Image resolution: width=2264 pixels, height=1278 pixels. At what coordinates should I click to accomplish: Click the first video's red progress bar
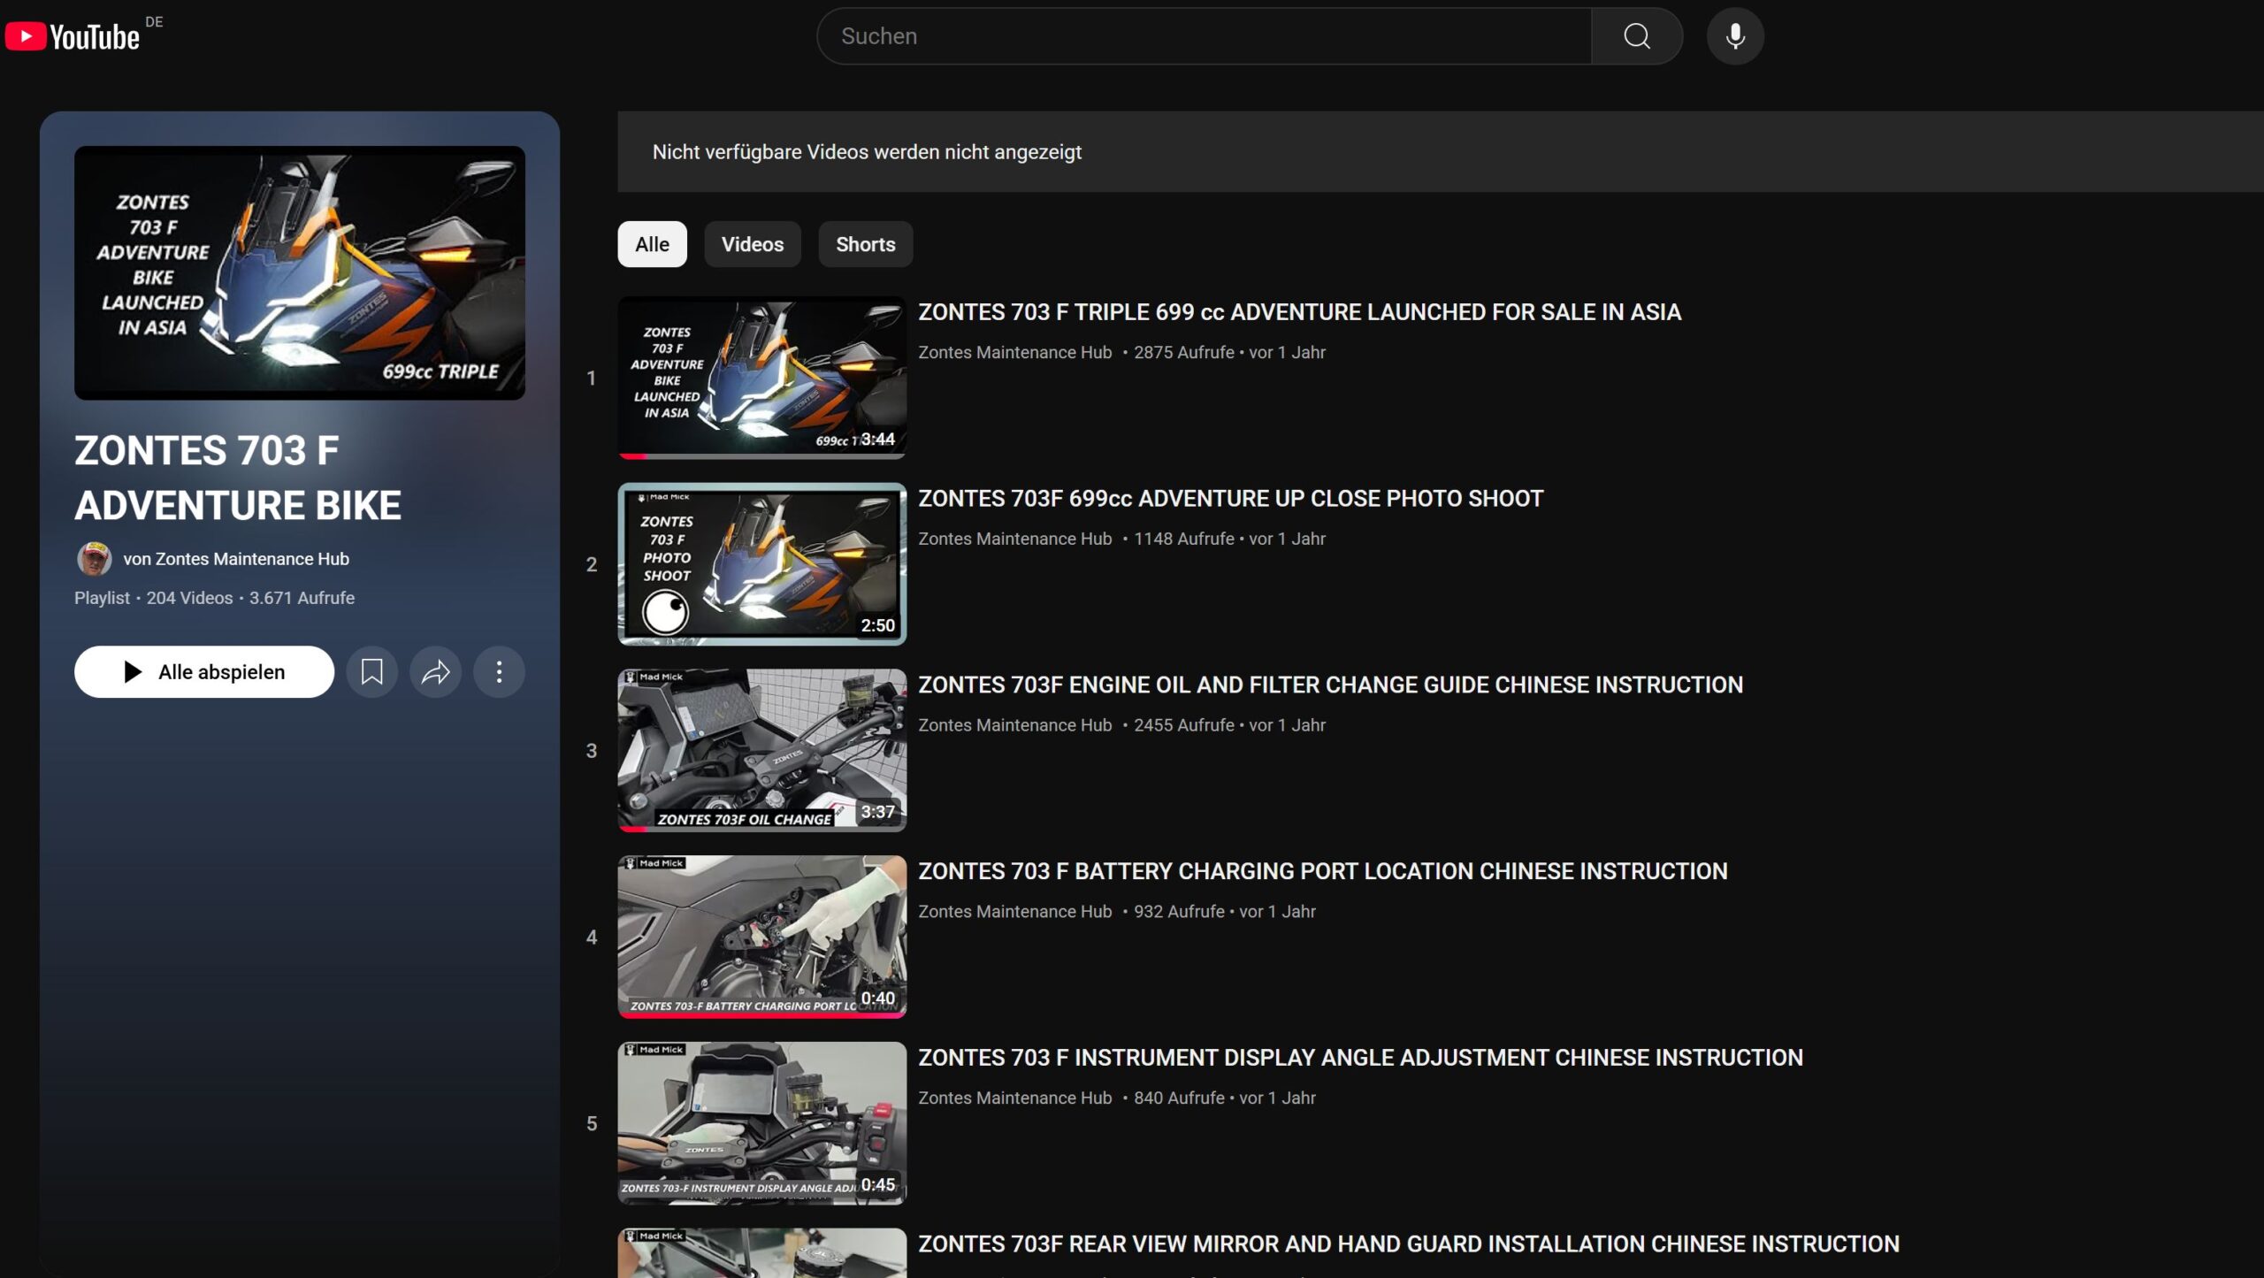point(633,456)
